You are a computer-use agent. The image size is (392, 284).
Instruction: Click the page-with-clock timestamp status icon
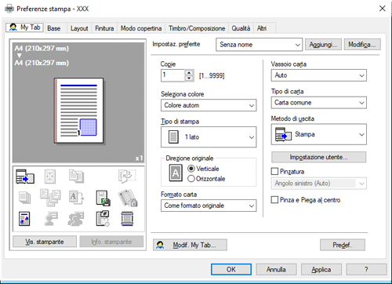click(x=103, y=219)
